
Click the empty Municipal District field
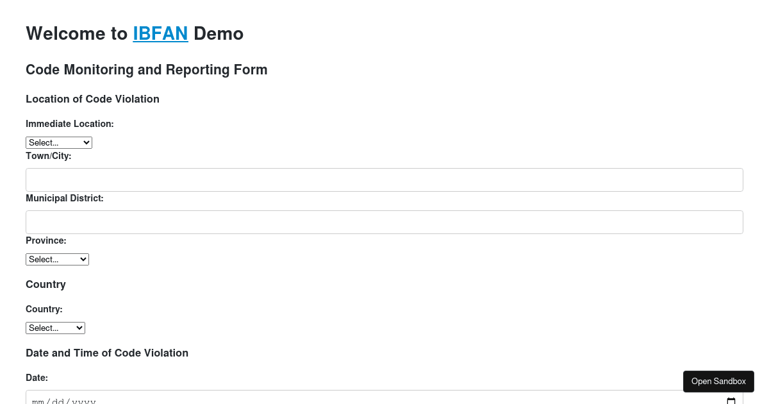[384, 222]
